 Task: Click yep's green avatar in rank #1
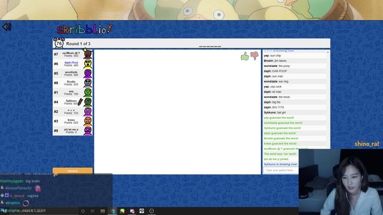pos(88,93)
